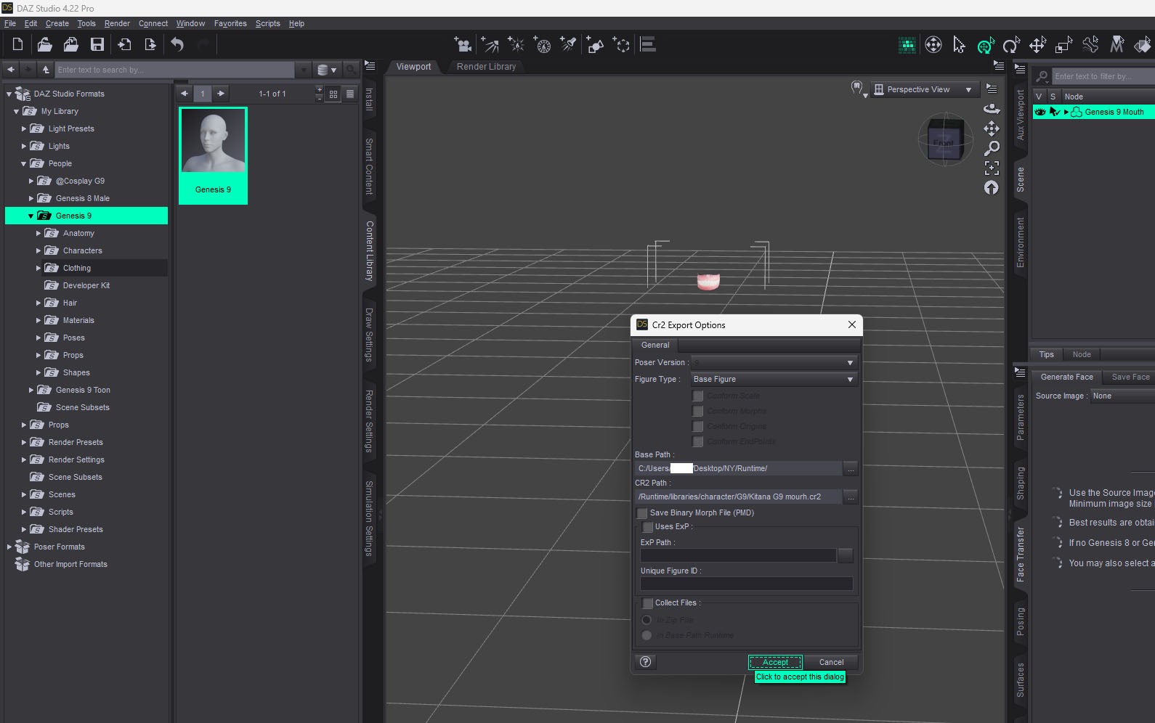Switch to the Save Face tab
Image resolution: width=1155 pixels, height=723 pixels.
[1130, 377]
